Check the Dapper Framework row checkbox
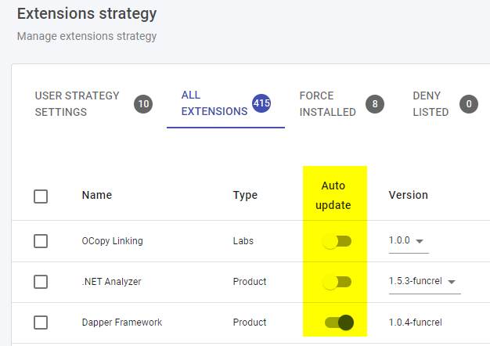 (x=41, y=323)
